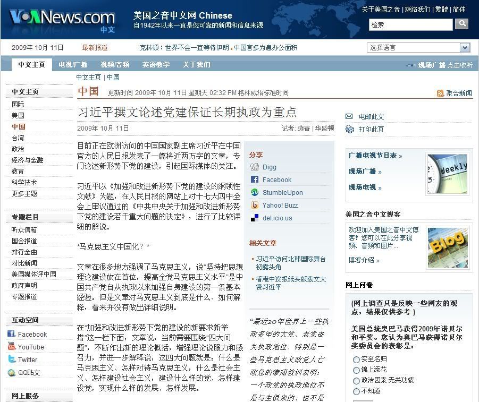The height and width of the screenshot is (402, 479).
Task: Open related article 习近平访问北韩国际舞台初露头角
Action: click(x=290, y=263)
